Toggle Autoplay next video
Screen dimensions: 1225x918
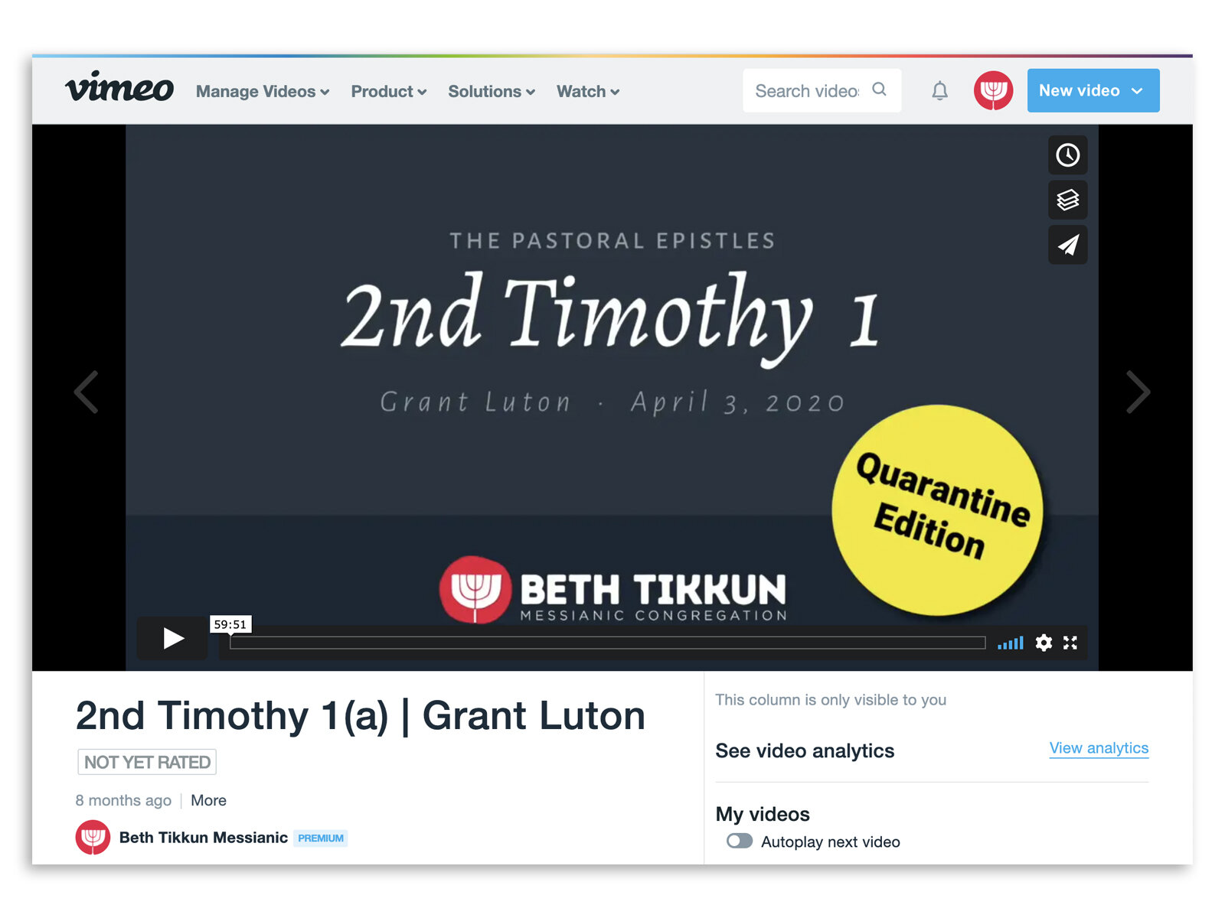(x=740, y=841)
